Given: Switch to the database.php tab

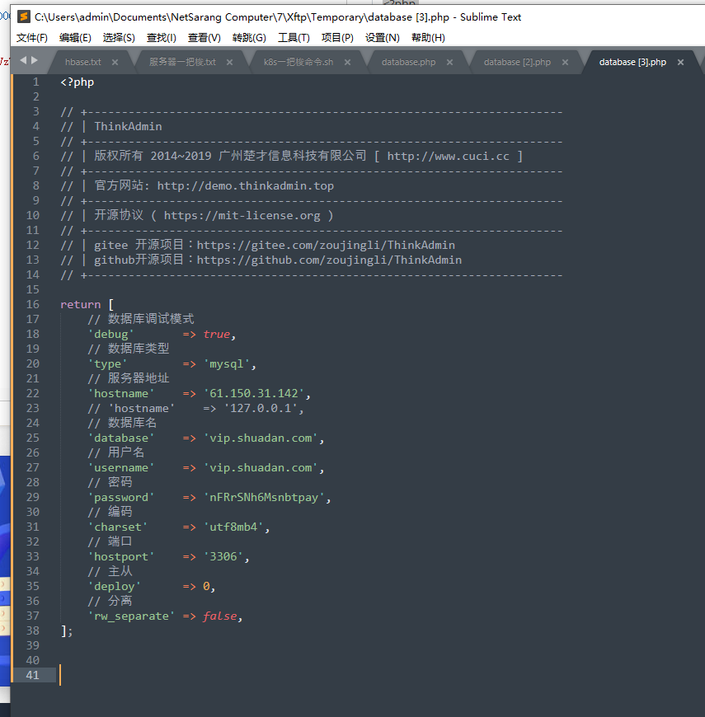Looking at the screenshot, I should (408, 62).
